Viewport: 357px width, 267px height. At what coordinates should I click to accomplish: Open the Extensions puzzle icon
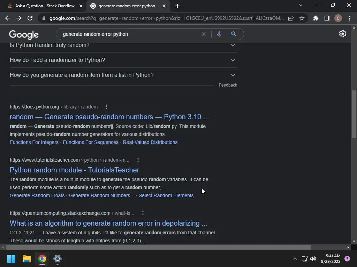click(x=316, y=18)
